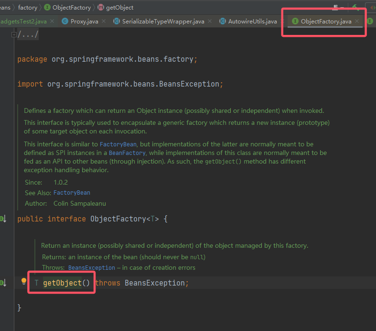Click the return type T before getObject
The height and width of the screenshot is (331, 376).
click(x=36, y=283)
